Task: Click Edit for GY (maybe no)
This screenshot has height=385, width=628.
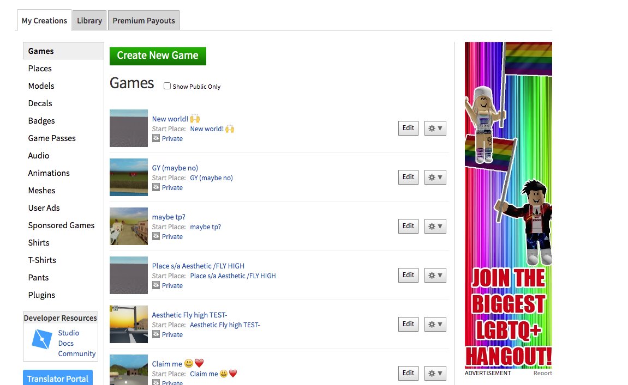Action: coord(408,177)
